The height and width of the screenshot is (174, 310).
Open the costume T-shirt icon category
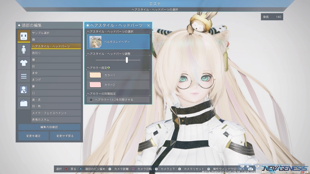coord(24,63)
